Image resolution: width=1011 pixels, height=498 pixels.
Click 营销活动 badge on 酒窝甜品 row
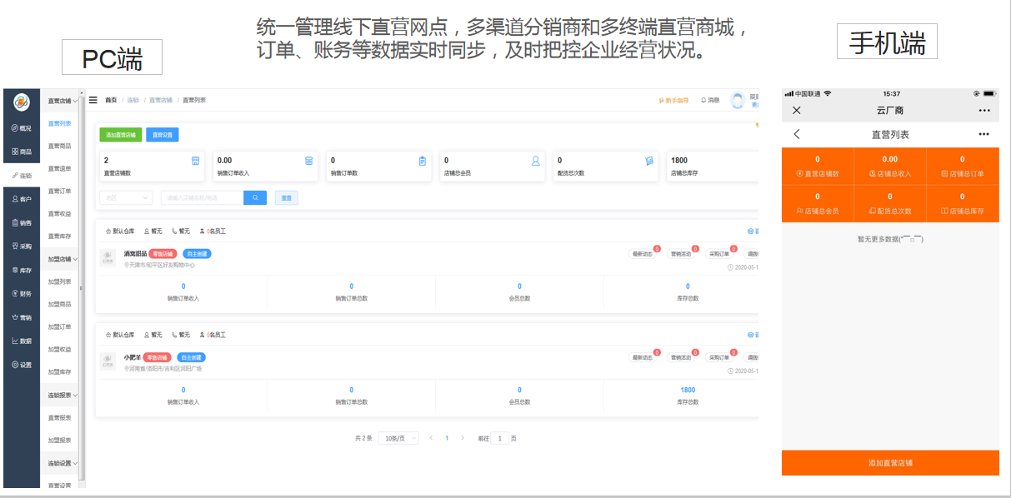tap(682, 254)
